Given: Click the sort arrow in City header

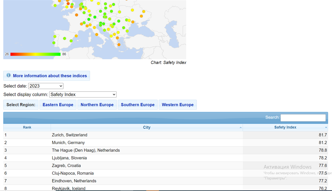Looking at the screenshot, I should click(x=241, y=128).
